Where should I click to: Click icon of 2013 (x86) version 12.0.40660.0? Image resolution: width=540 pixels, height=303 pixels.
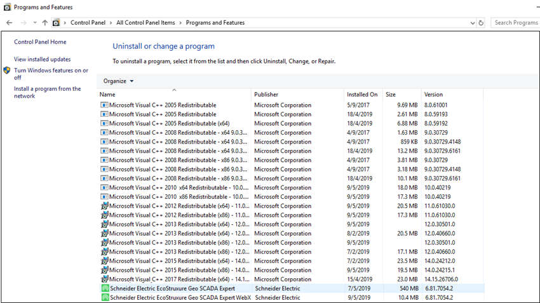point(104,252)
